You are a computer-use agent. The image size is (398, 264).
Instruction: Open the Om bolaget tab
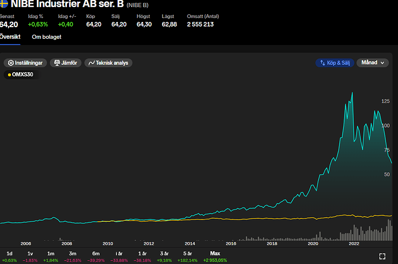pos(47,36)
